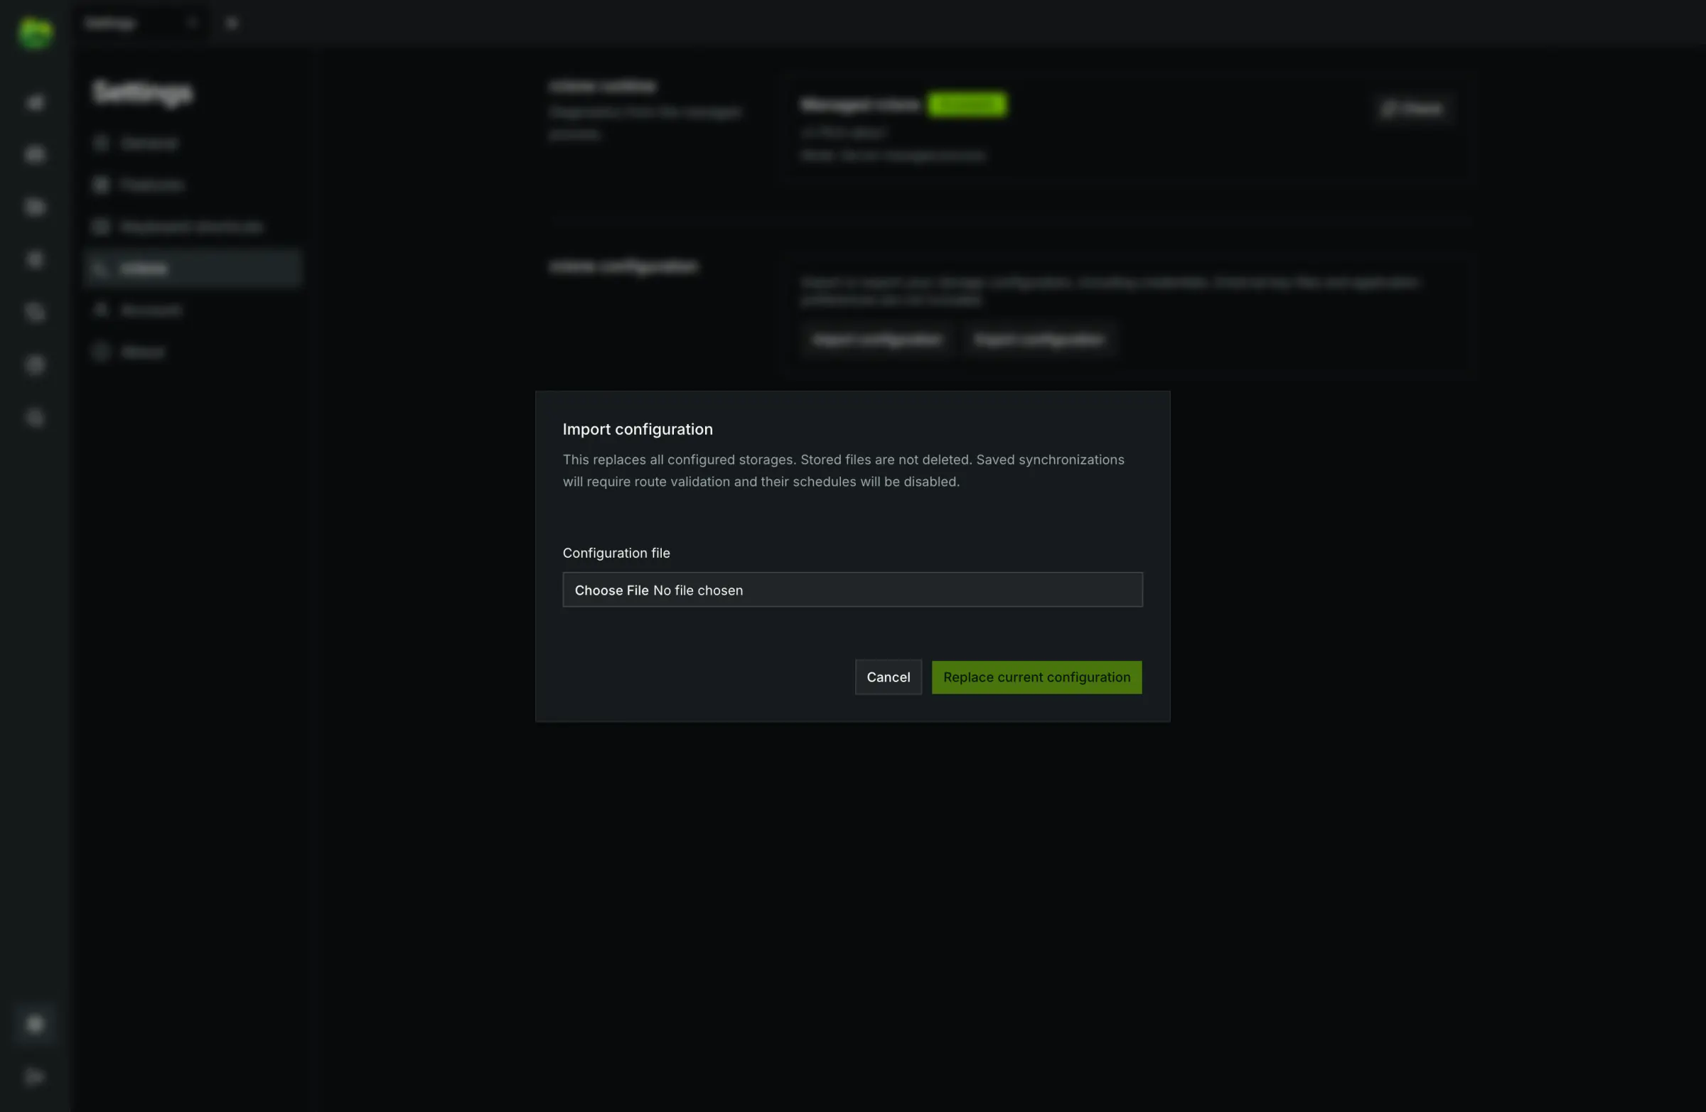This screenshot has width=1706, height=1112.
Task: Click the Import configuration dialog title
Action: coord(637,429)
